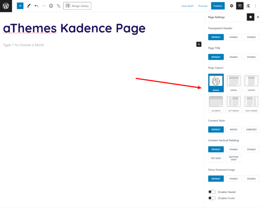This screenshot has width=262, height=208.
Task: Select the Normal page layout
Action: [x=233, y=83]
